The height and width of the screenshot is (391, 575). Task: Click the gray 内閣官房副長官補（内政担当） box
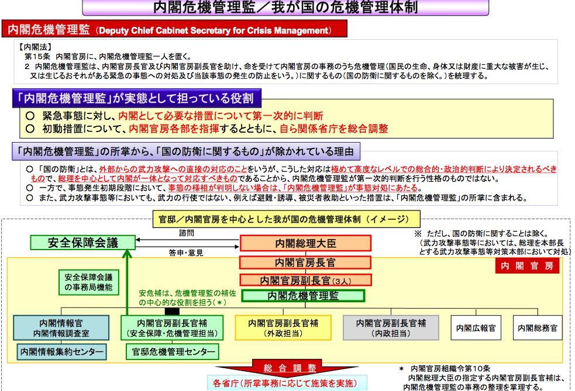(392, 328)
